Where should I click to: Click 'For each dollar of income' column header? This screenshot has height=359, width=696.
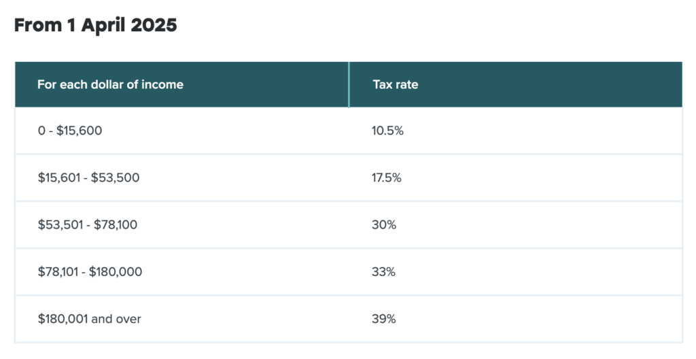[110, 85]
